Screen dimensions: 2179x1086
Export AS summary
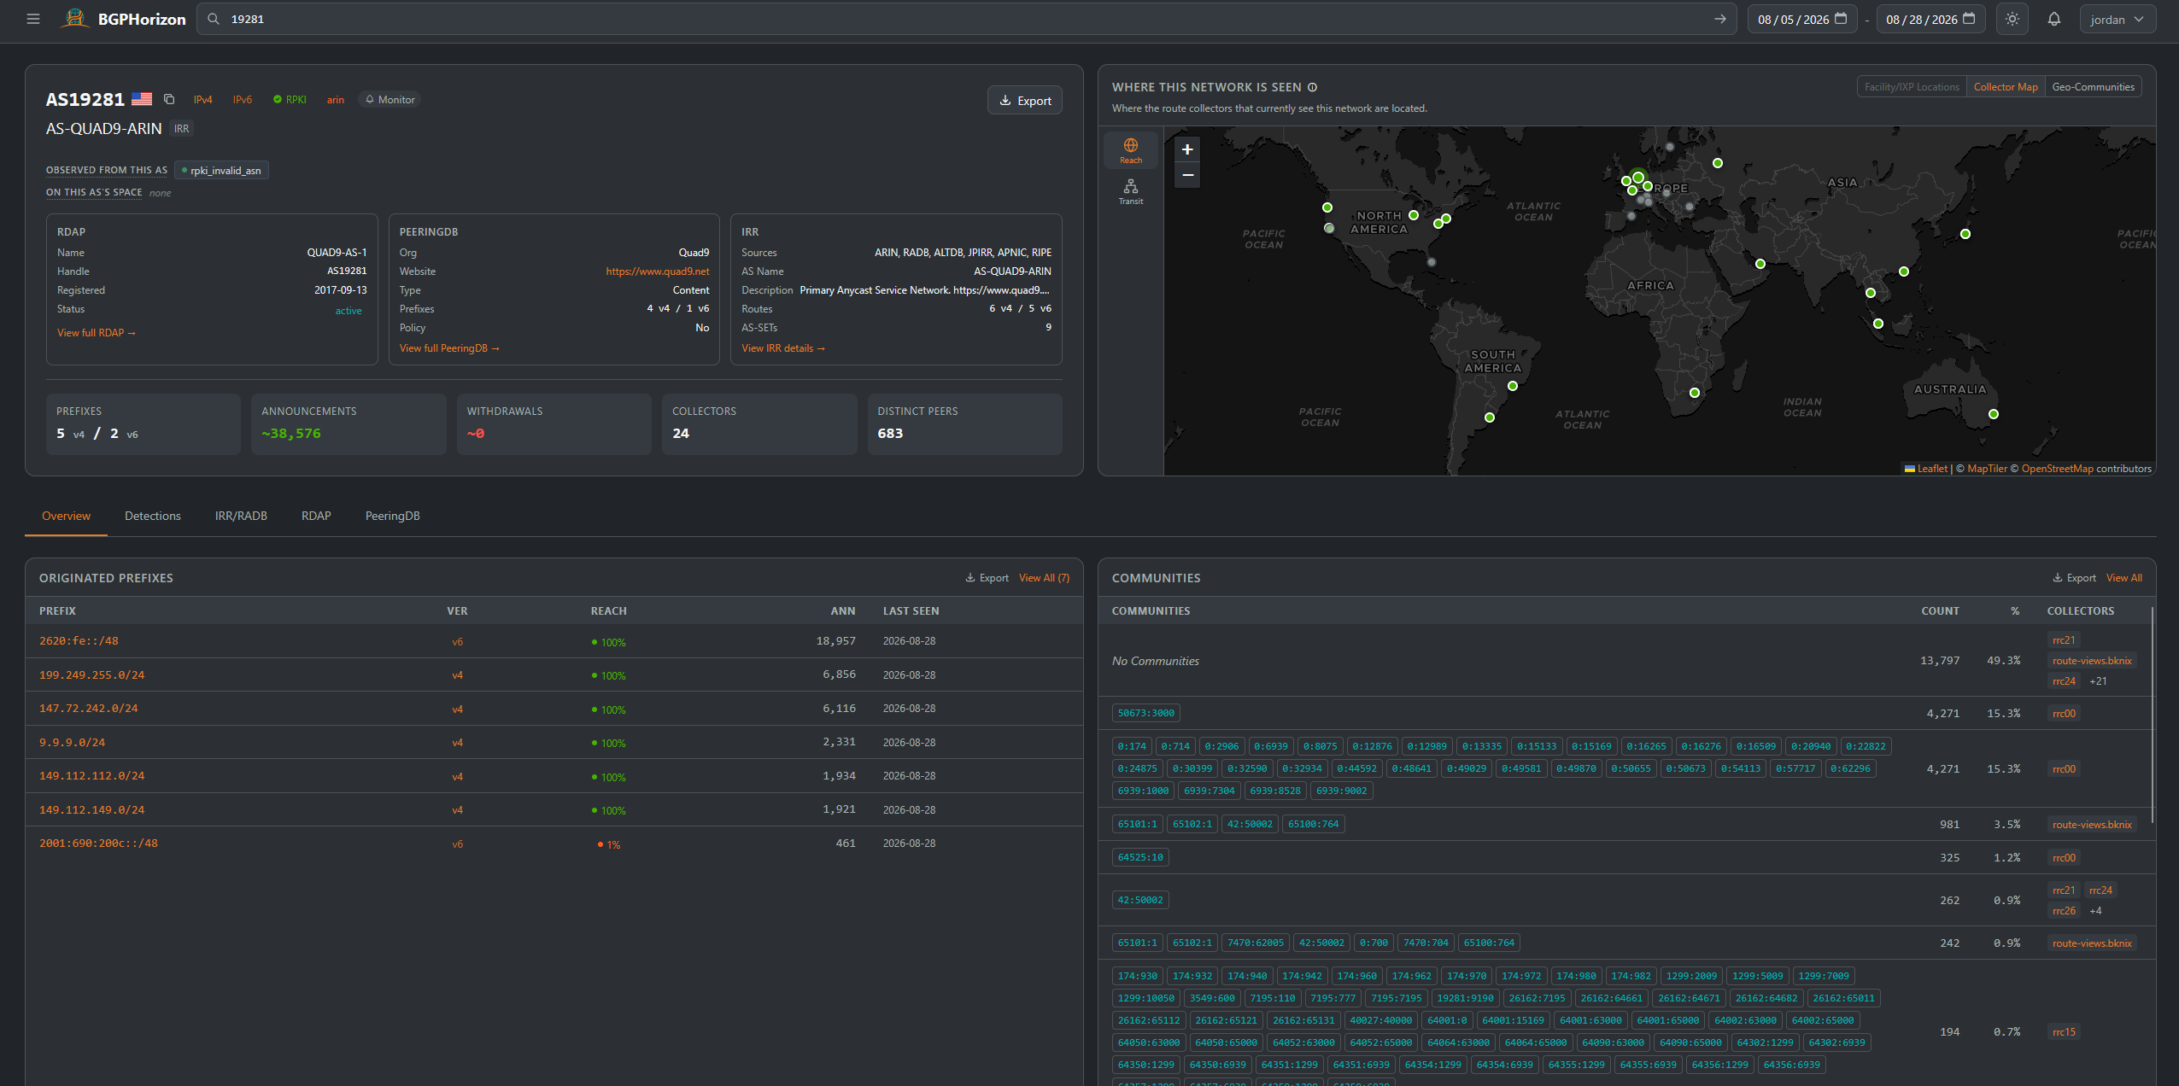point(1025,101)
